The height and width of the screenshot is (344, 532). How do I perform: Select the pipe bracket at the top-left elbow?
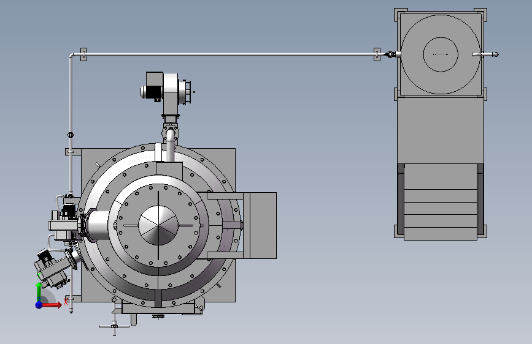(83, 54)
